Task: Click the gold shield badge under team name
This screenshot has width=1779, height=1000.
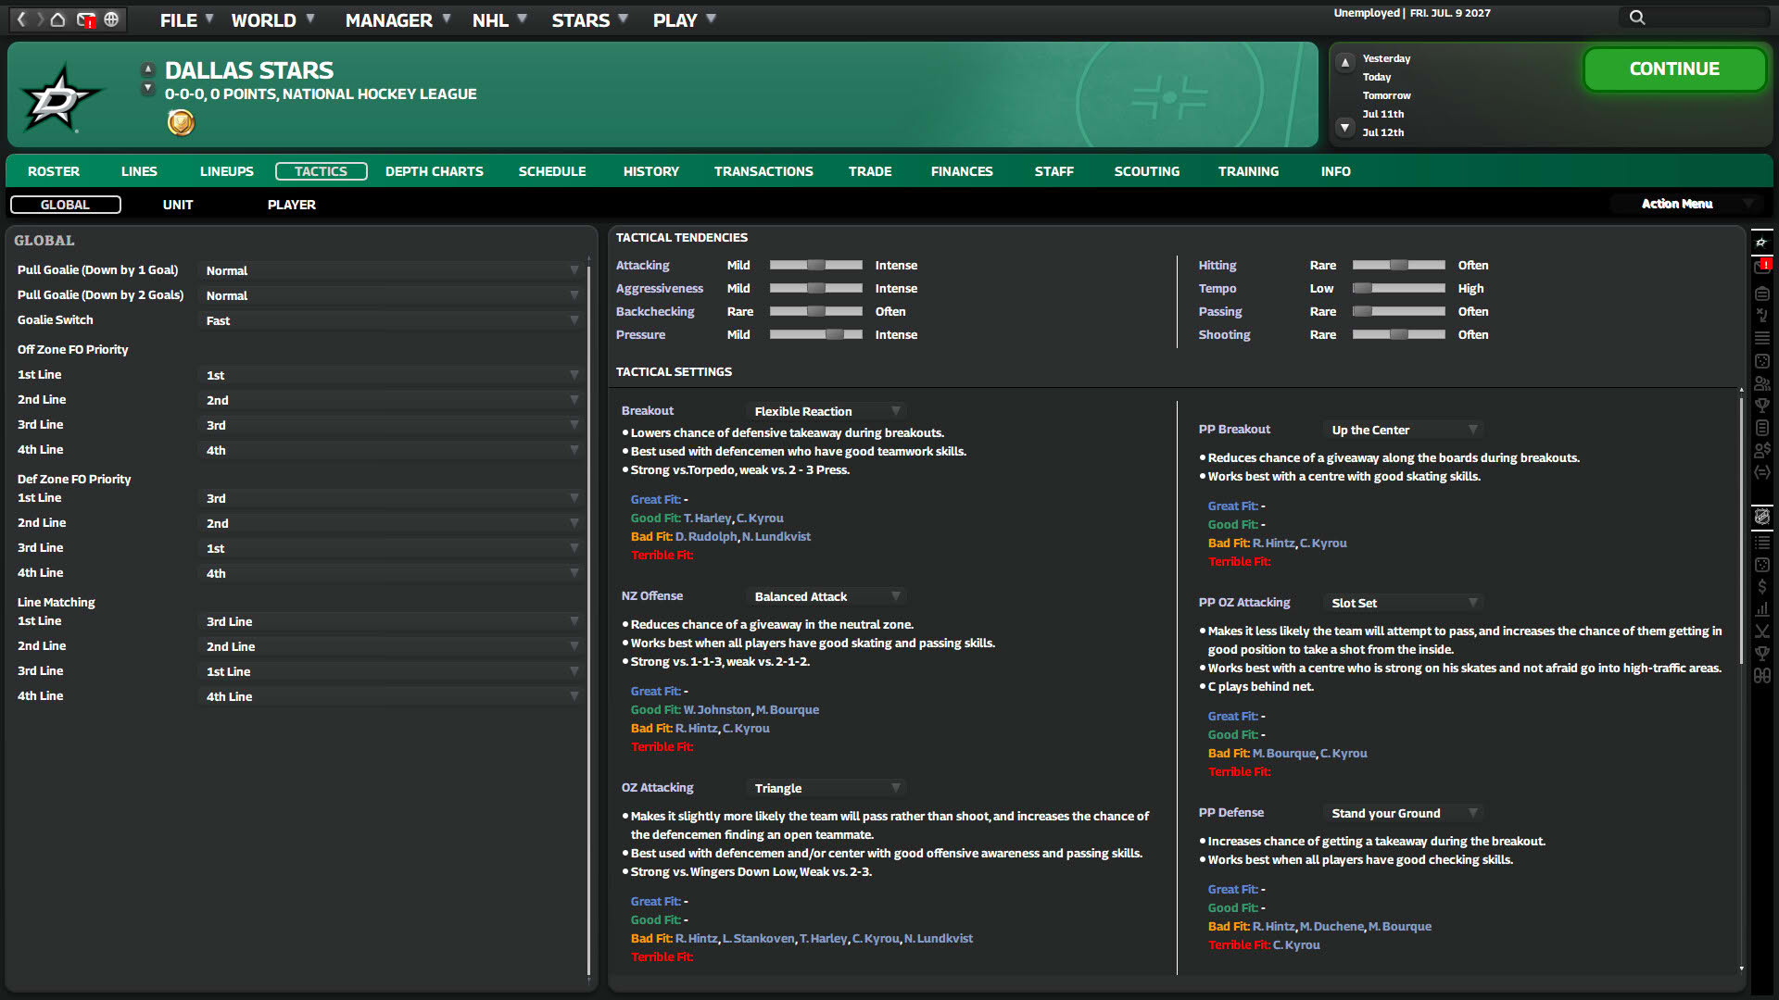Action: [x=181, y=122]
